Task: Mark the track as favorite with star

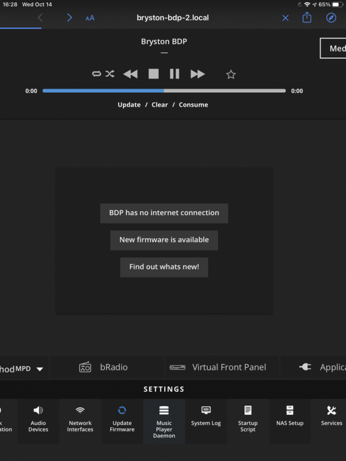Action: click(231, 75)
